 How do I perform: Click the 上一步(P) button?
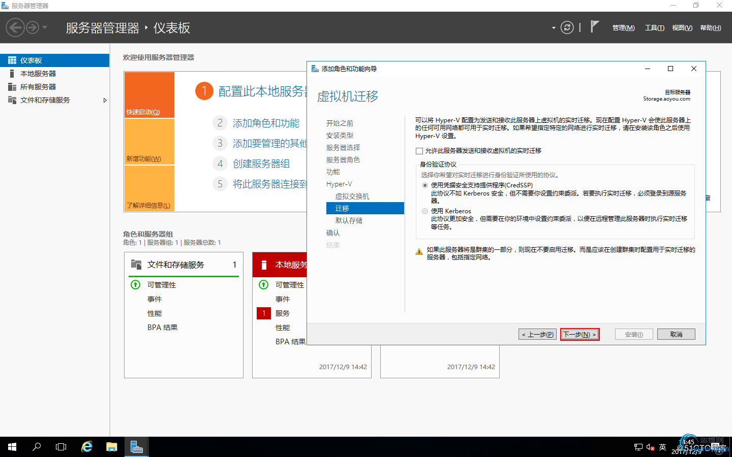tap(537, 334)
